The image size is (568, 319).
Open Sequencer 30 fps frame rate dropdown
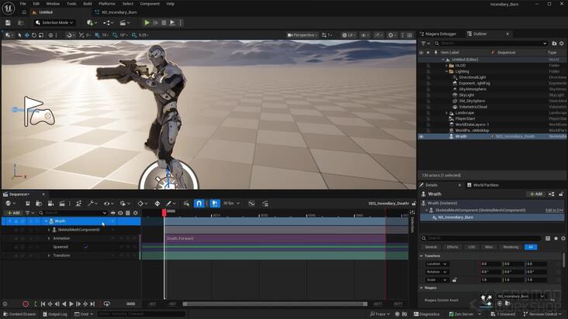(x=231, y=204)
